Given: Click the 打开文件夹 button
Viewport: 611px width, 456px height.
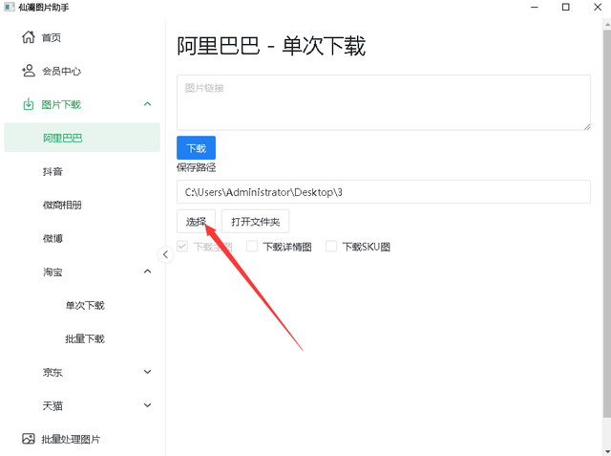Looking at the screenshot, I should (x=255, y=222).
